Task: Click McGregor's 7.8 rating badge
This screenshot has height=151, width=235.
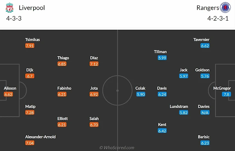Action: [226, 94]
